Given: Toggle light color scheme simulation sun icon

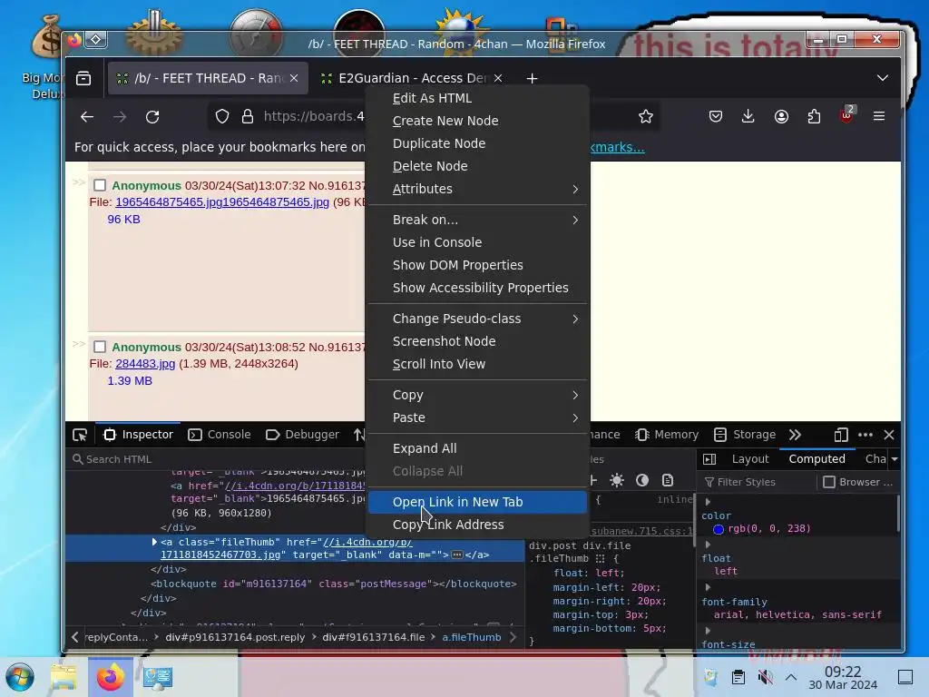Looking at the screenshot, I should (x=617, y=481).
